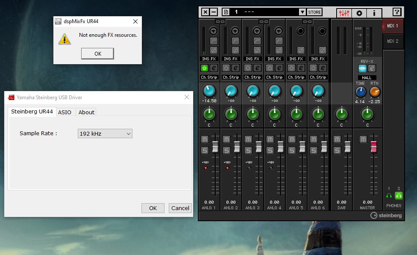
Task: Click the MASTER green pan knob
Action: coord(367,114)
